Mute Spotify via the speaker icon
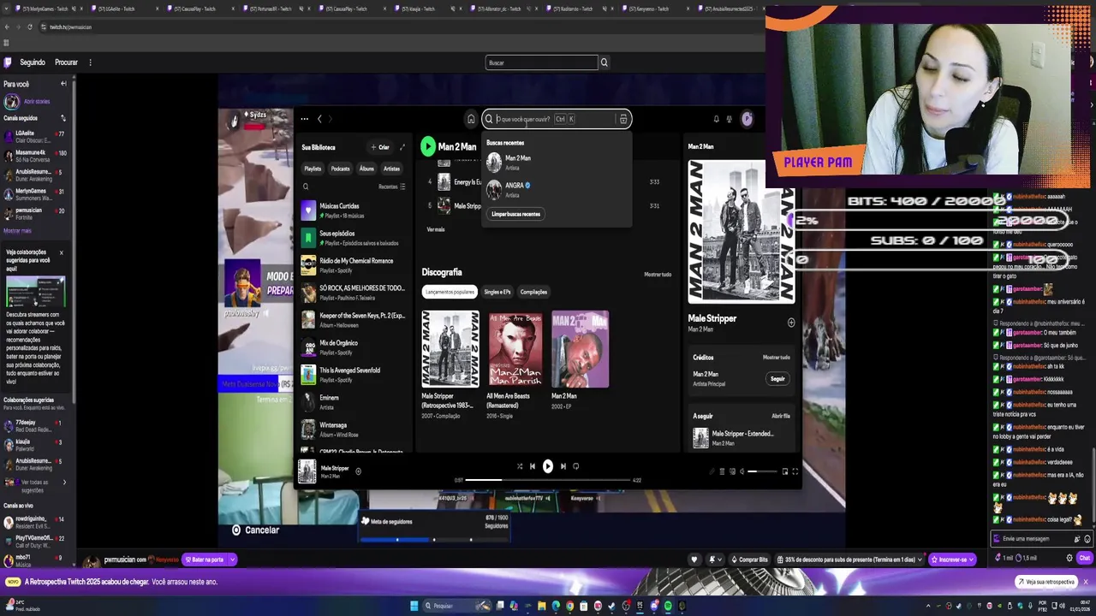The height and width of the screenshot is (616, 1096). click(x=742, y=471)
